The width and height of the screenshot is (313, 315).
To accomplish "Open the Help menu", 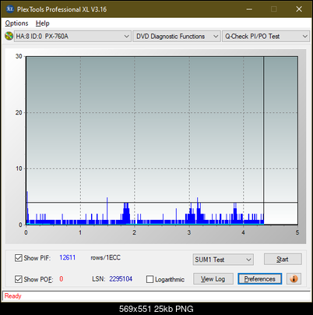I will coord(43,23).
